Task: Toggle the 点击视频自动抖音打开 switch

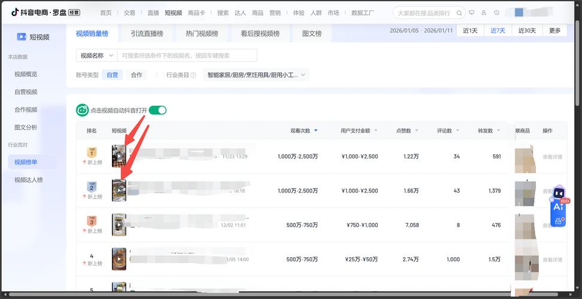Action: 157,110
